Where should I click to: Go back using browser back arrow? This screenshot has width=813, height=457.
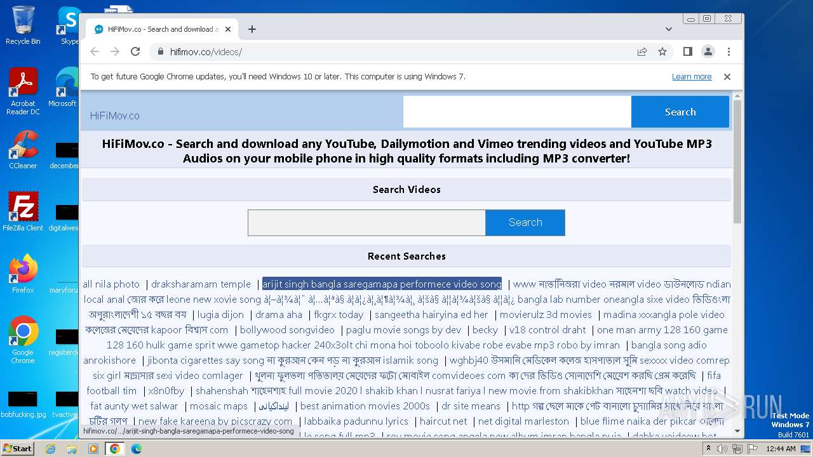tap(95, 51)
